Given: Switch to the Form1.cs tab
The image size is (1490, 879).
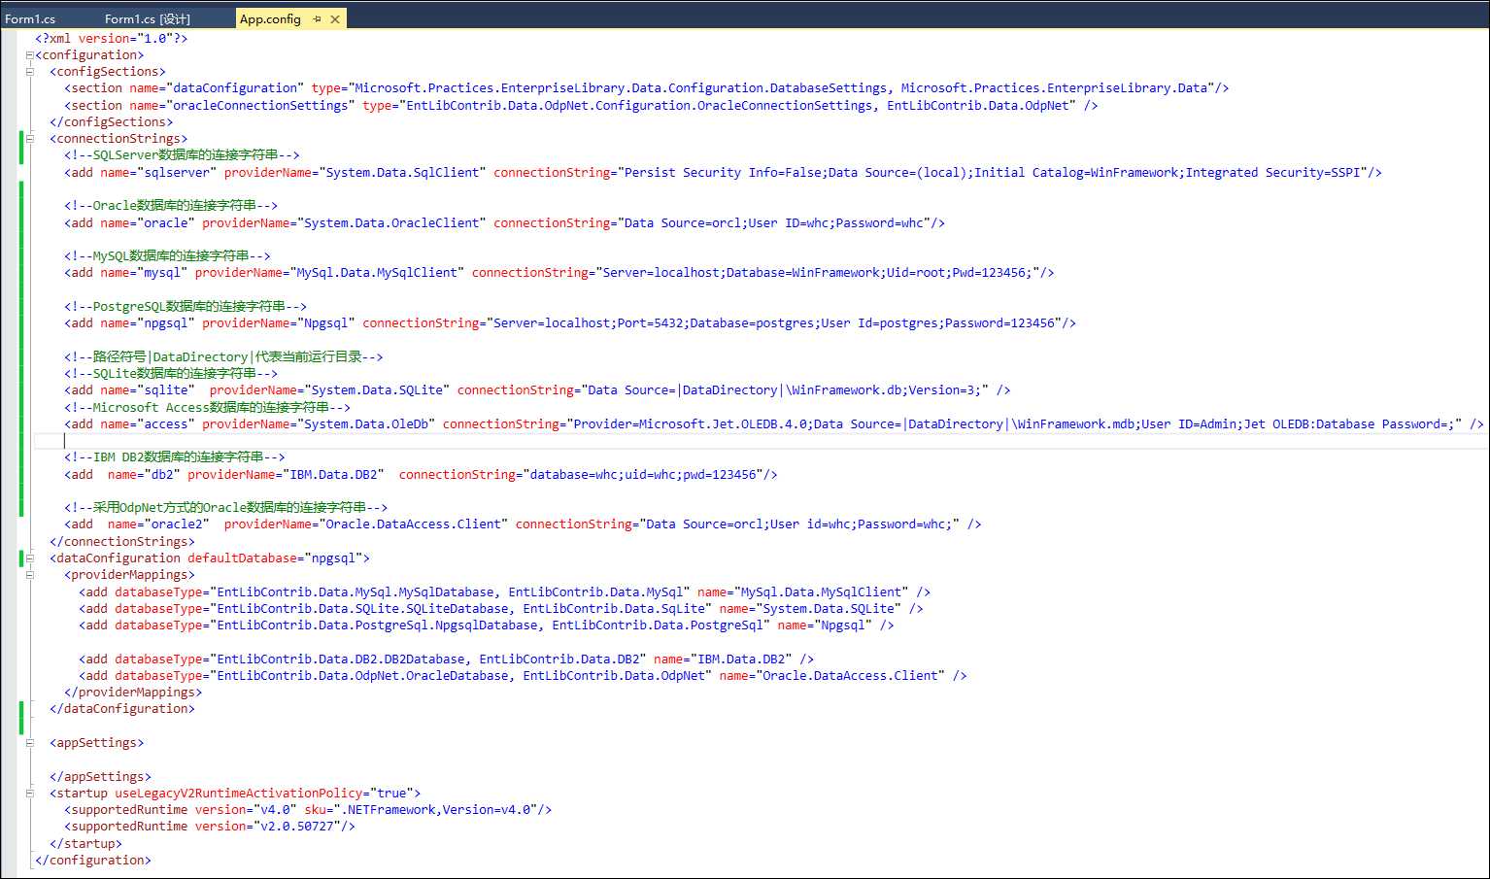Looking at the screenshot, I should (30, 18).
